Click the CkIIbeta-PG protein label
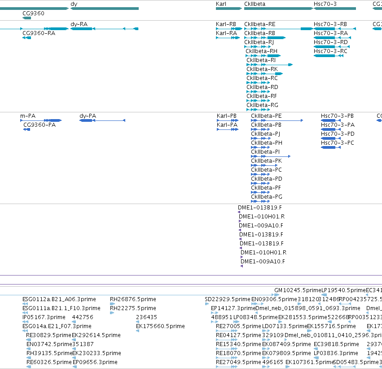The width and height of the screenshot is (382, 369). tap(267, 197)
